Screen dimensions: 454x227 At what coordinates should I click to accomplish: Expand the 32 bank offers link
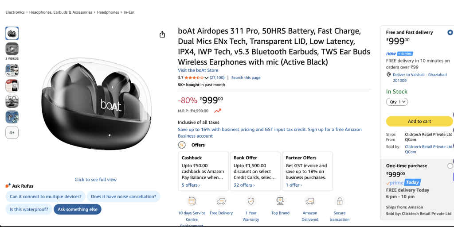243,185
